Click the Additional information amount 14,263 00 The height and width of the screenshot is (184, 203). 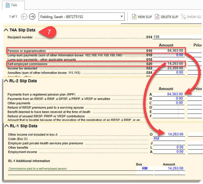(x=170, y=168)
